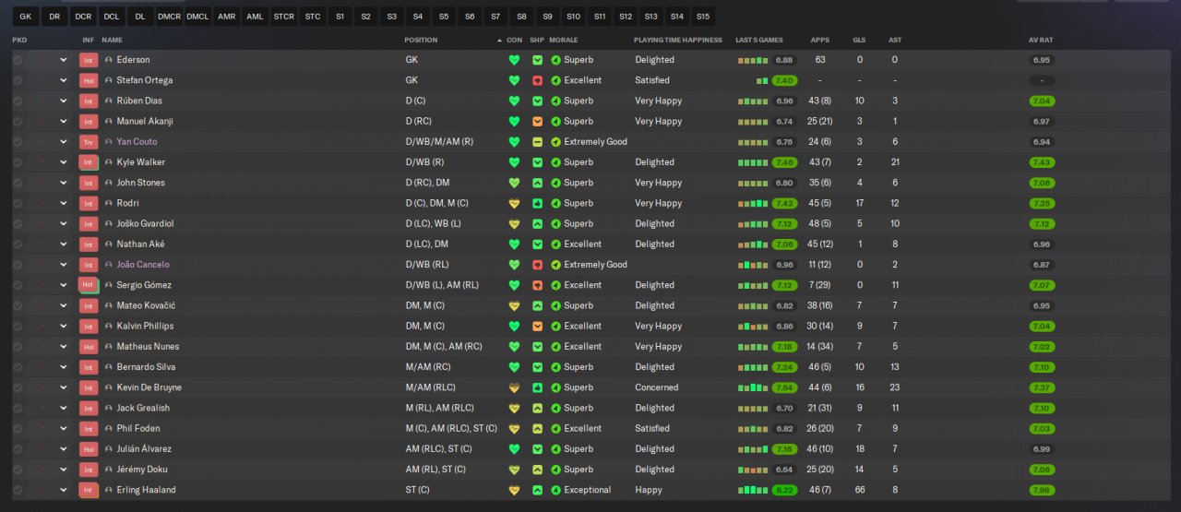Sort by the AV RAT column header

click(1041, 41)
